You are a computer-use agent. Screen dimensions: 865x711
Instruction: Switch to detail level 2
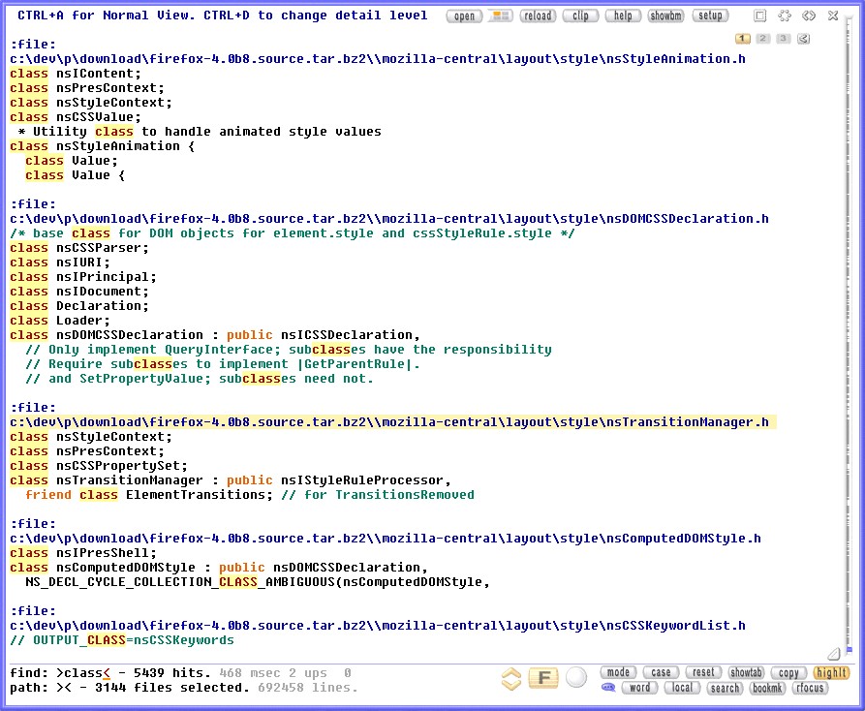(762, 39)
